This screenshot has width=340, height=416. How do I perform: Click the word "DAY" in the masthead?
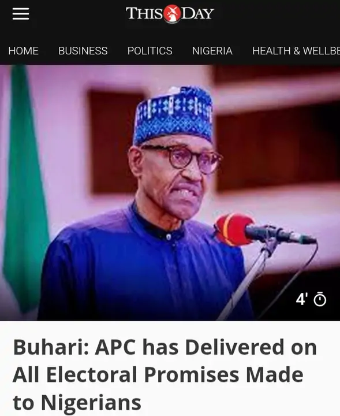pos(197,13)
